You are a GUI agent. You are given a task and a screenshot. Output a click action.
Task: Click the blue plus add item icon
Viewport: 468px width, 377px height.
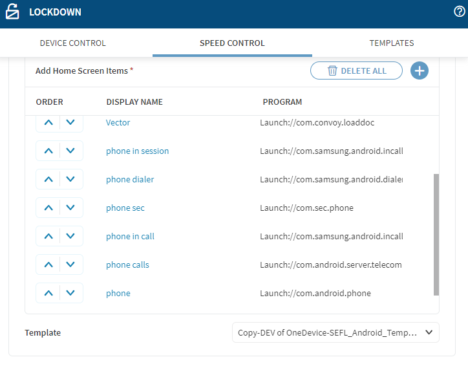point(420,70)
